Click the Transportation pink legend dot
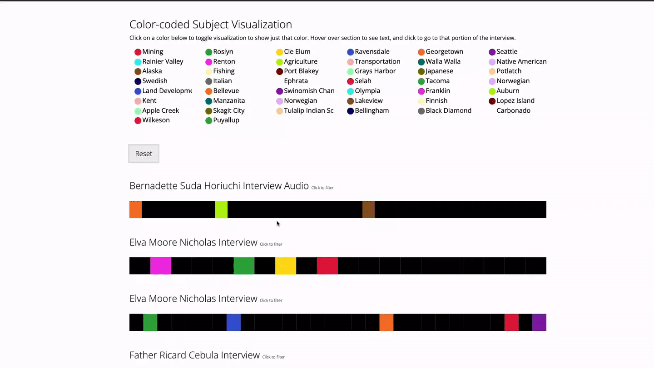This screenshot has height=368, width=654. (351, 62)
